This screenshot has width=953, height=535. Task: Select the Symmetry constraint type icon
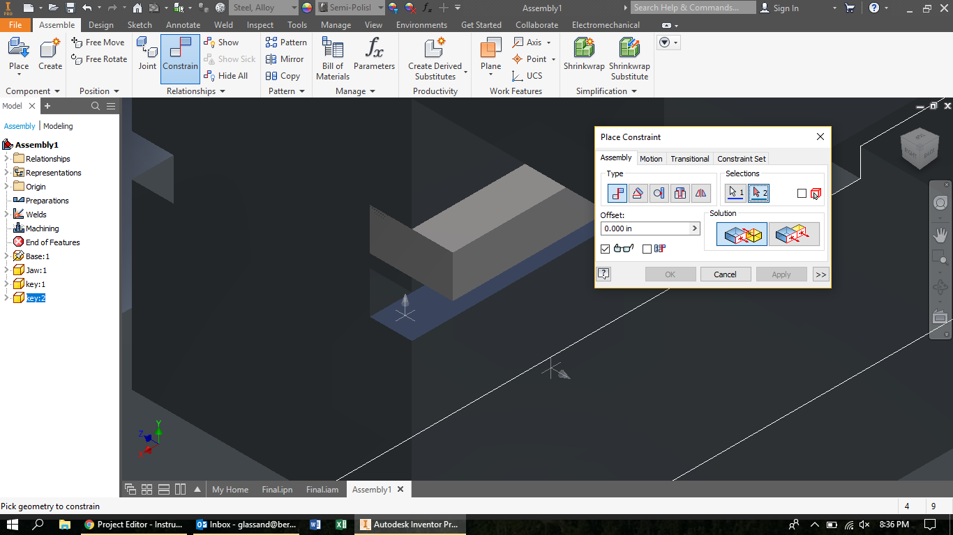point(701,193)
